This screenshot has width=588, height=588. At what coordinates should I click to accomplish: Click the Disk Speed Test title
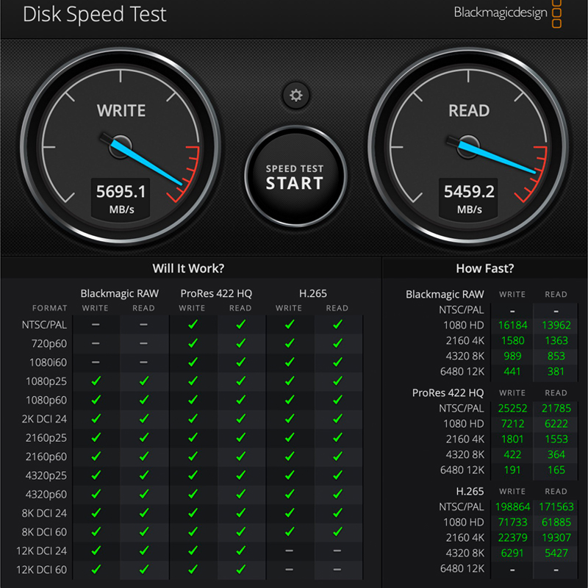[96, 14]
